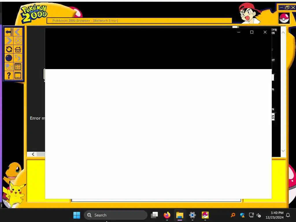Open Windows Security tray icon

tap(242, 215)
